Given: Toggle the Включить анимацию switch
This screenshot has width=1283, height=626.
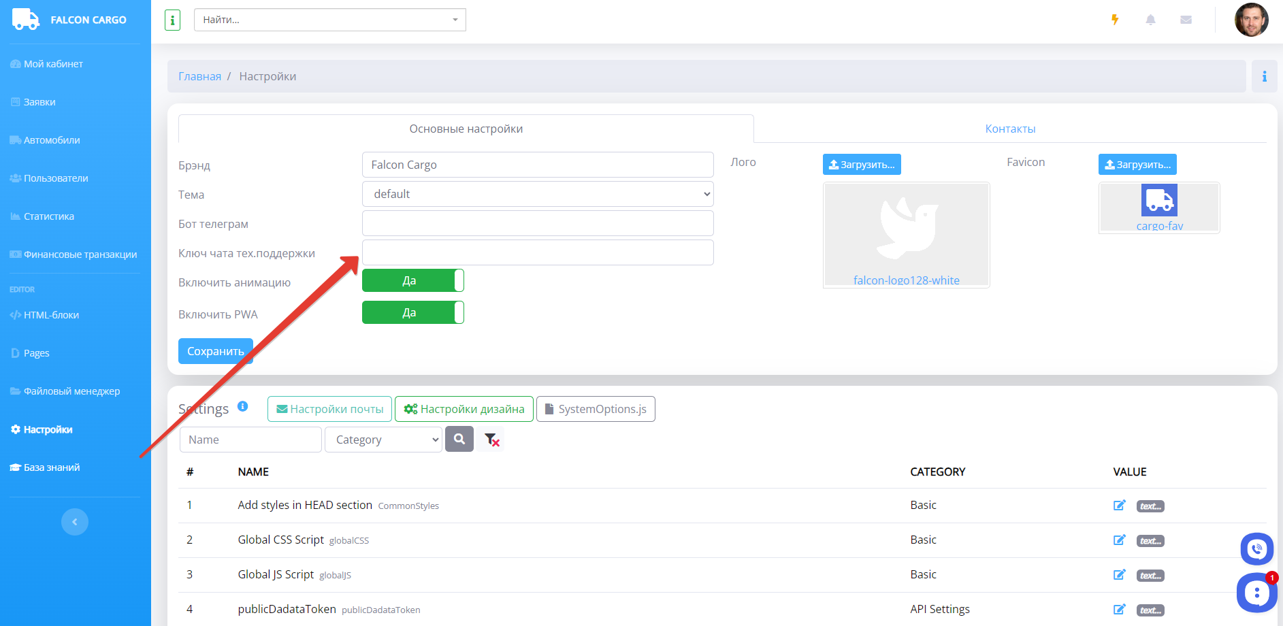Looking at the screenshot, I should [412, 280].
